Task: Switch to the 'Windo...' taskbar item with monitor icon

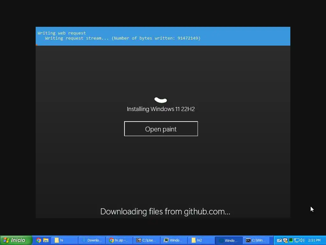Action: (174, 240)
